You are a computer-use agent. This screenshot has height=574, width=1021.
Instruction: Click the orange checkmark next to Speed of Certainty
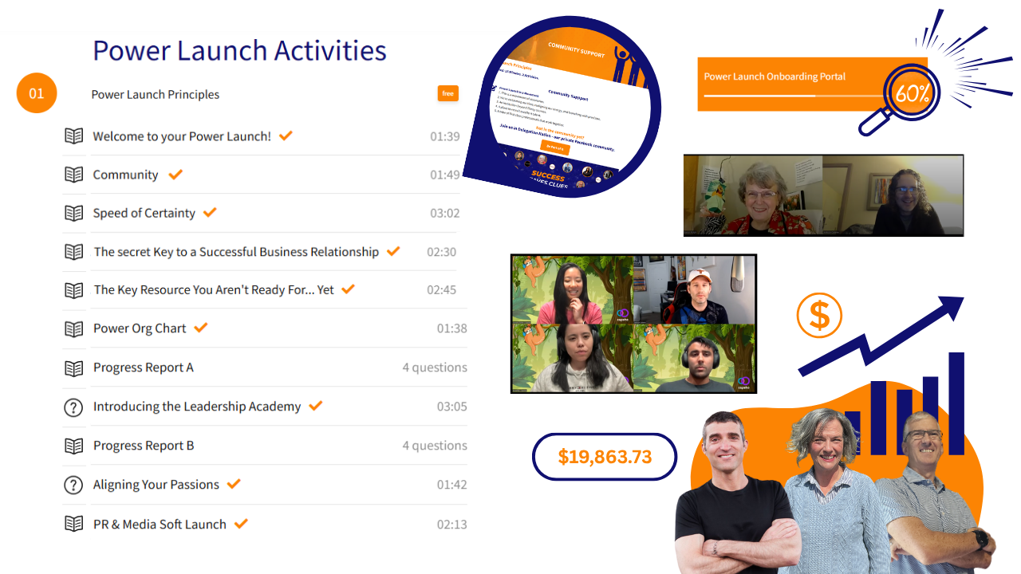click(x=210, y=213)
